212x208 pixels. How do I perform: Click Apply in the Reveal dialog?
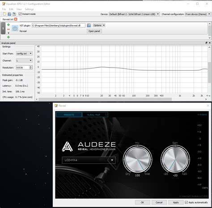click(176, 202)
